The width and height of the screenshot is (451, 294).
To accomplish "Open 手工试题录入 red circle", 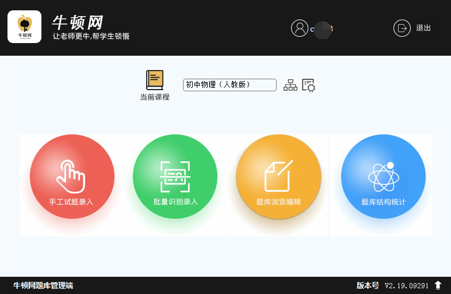I will pos(72,177).
